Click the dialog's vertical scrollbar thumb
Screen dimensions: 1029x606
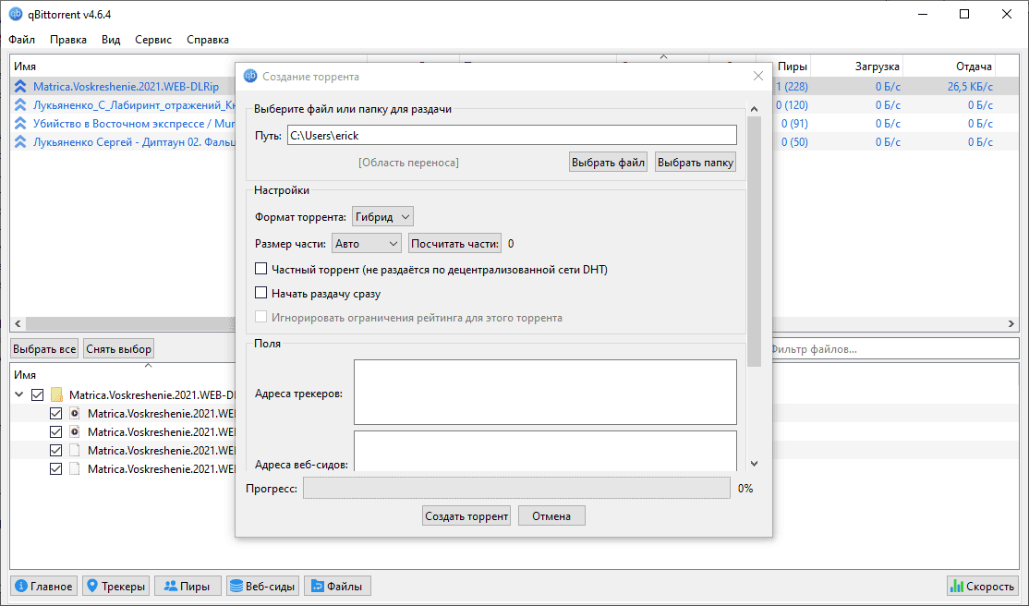(754, 241)
